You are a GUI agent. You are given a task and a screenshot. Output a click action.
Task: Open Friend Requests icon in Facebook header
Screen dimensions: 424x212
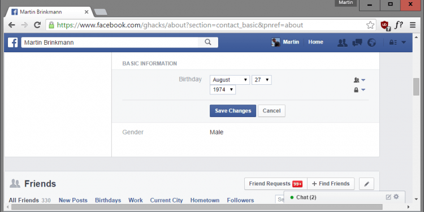click(x=343, y=42)
